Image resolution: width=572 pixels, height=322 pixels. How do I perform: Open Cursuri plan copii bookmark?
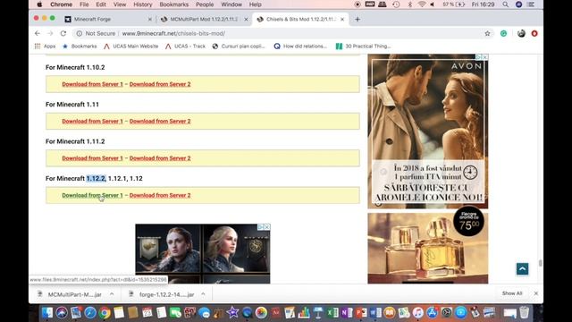[239, 46]
